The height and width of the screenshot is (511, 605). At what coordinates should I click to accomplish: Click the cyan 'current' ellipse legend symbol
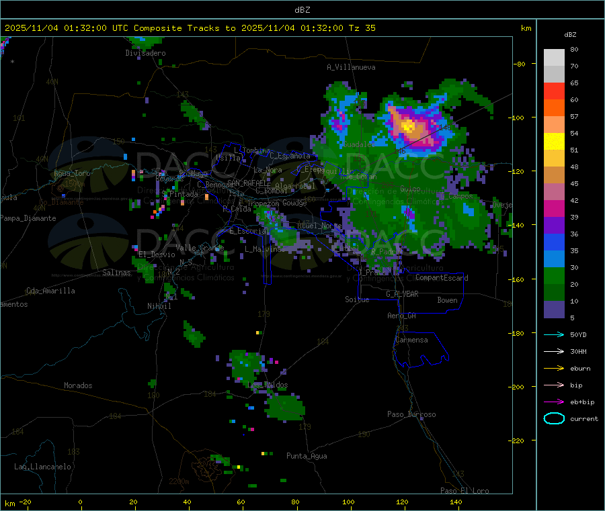554,418
